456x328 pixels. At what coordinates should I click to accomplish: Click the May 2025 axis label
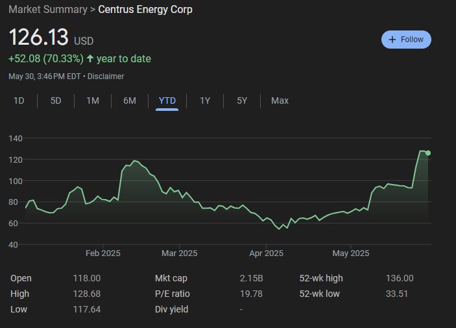click(351, 253)
